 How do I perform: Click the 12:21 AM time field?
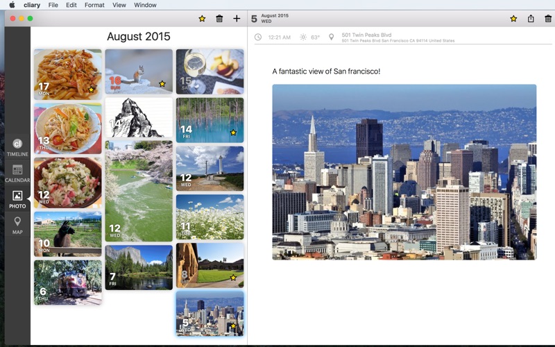click(x=279, y=37)
